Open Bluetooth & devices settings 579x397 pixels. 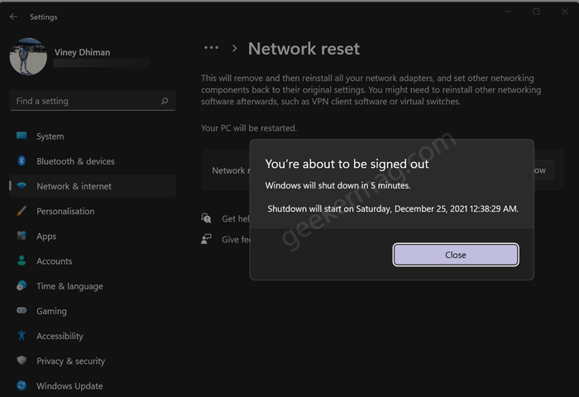pyautogui.click(x=75, y=161)
